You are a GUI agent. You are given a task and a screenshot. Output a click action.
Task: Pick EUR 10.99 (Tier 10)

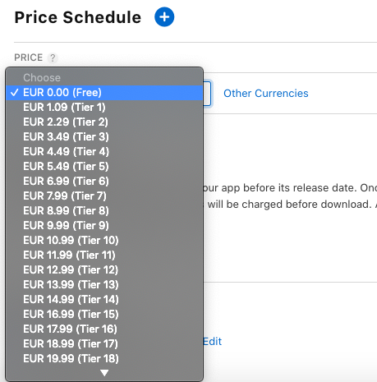(104, 241)
